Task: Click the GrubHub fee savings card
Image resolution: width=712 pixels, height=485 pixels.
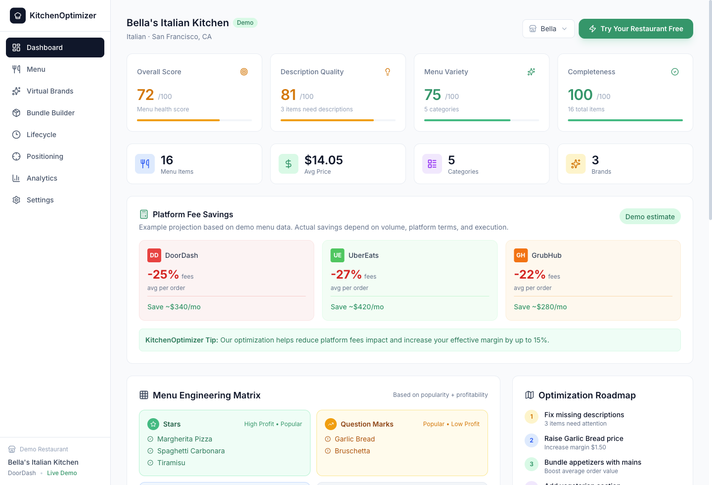Action: [x=593, y=280]
